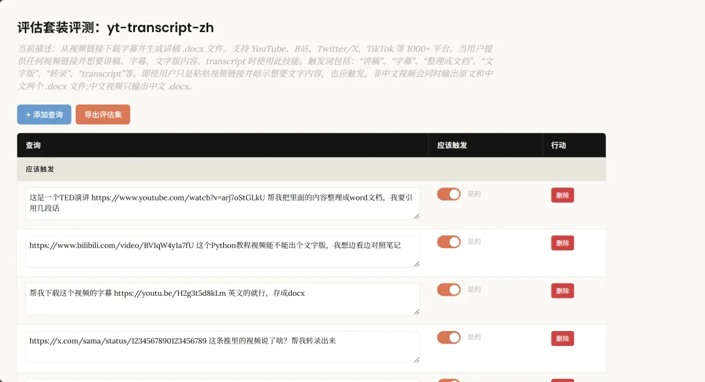Disable the trigger toggle for the TED演讲 query

click(448, 194)
